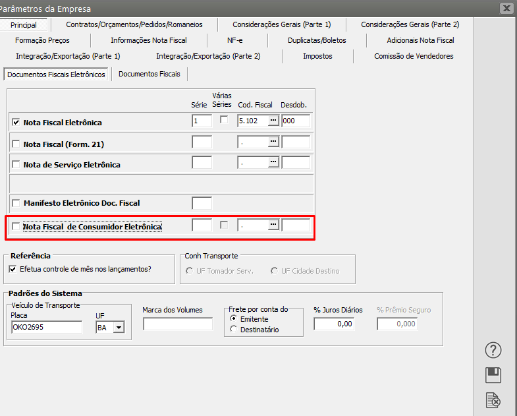Toggle Efetua controle de mês nos lançamentos

click(13, 269)
